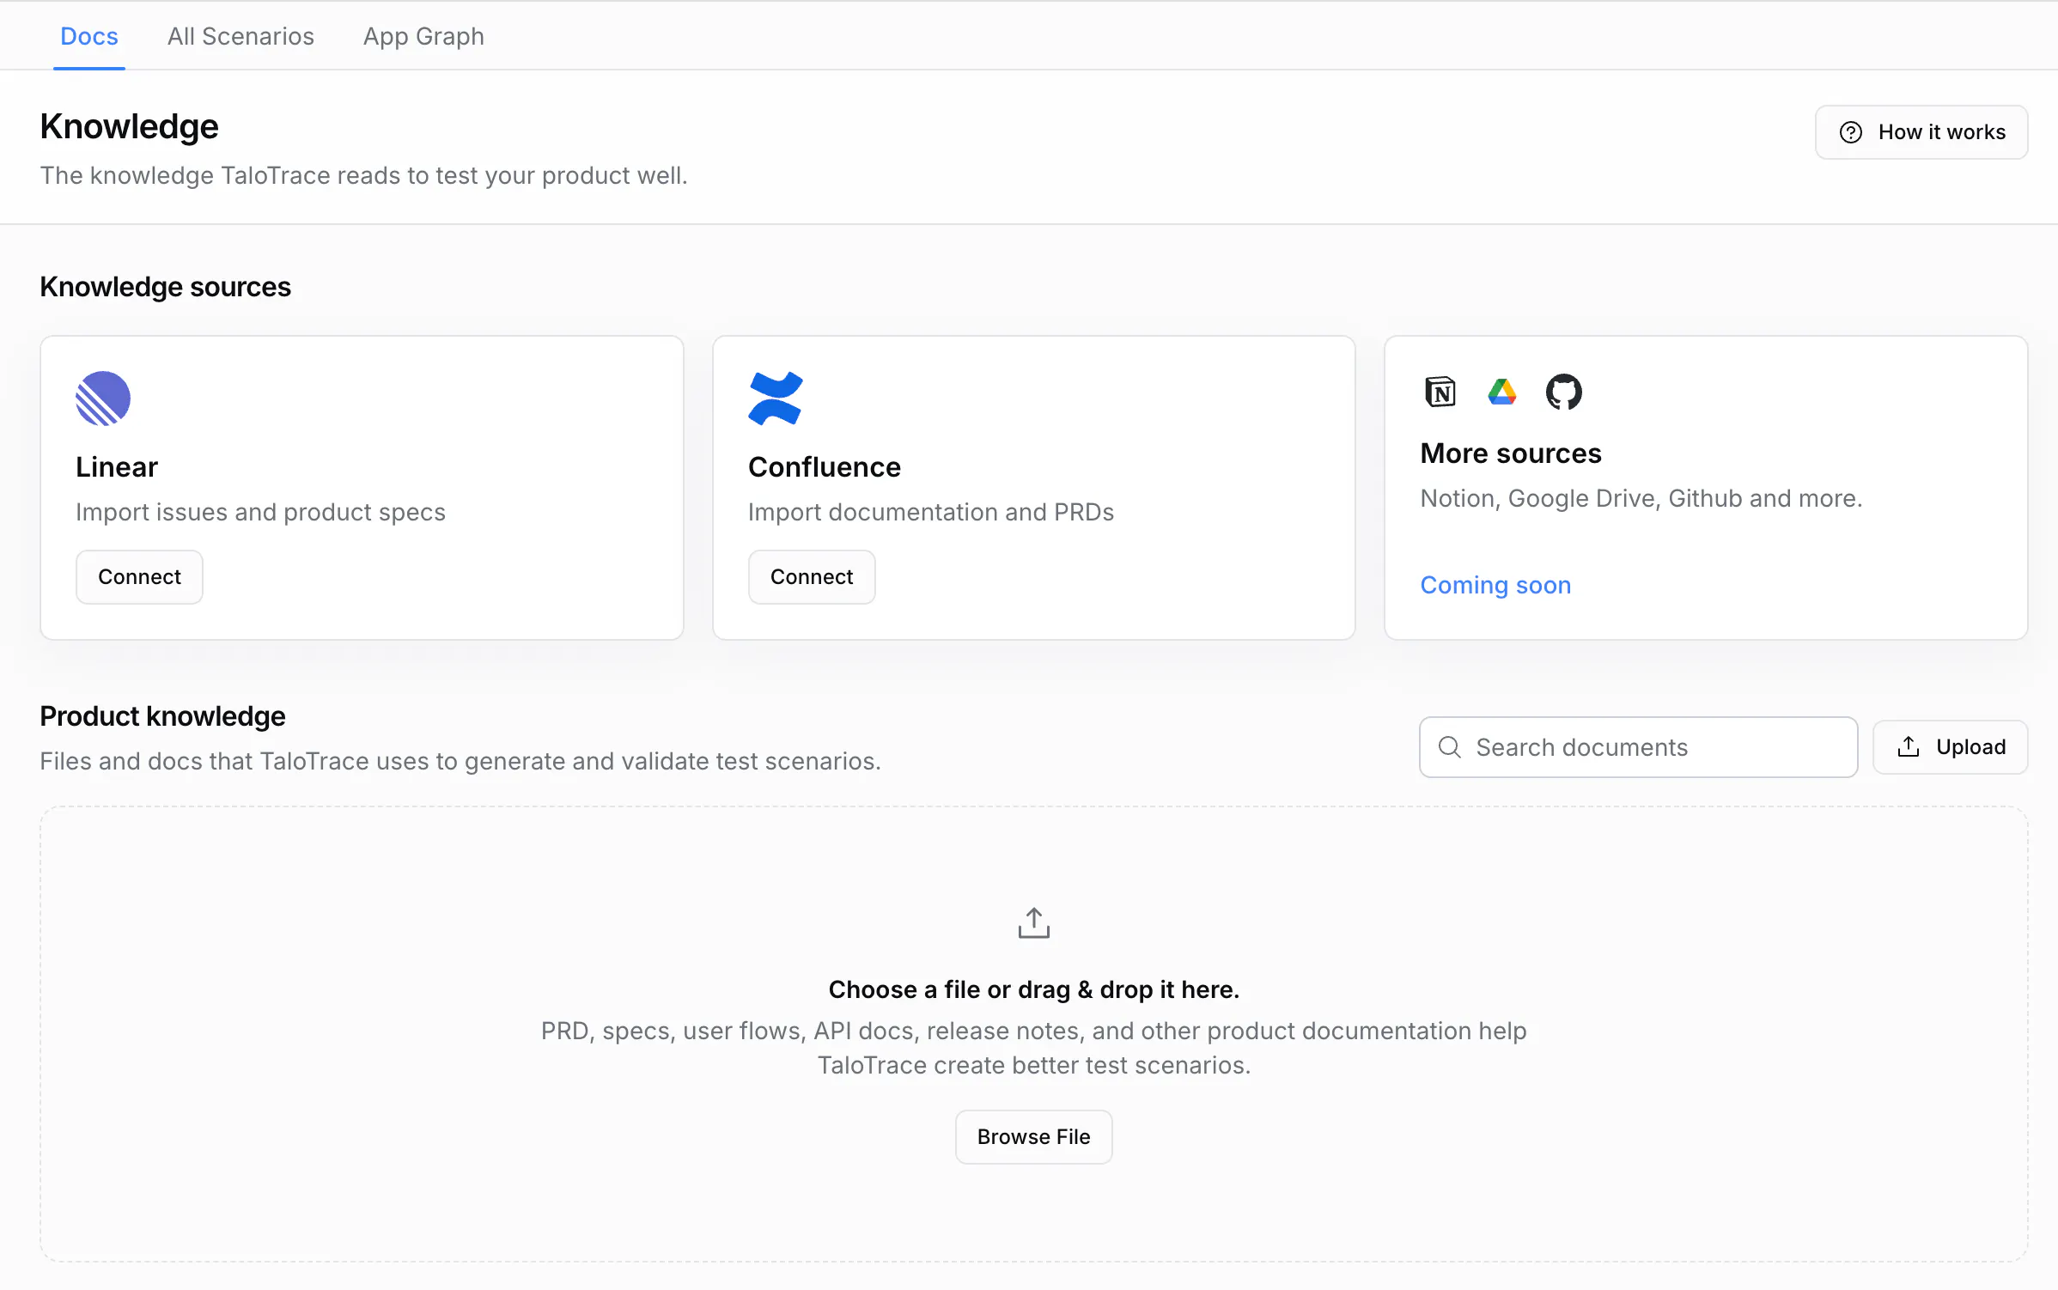Click the Confluence card title
2058x1290 pixels.
tap(825, 467)
